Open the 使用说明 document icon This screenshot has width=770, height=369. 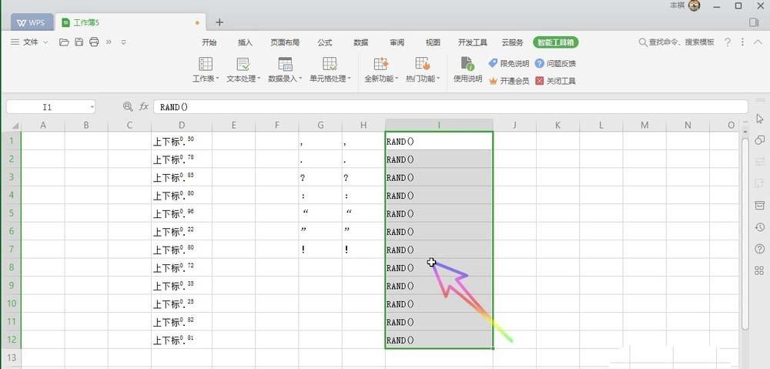click(x=467, y=64)
